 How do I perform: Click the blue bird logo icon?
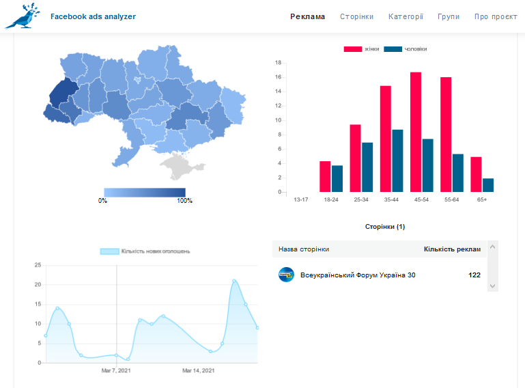22,16
